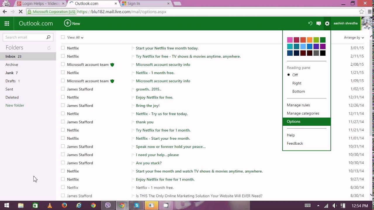Viewport: 374px width, 210px height.
Task: Open the Archive folder
Action: pyautogui.click(x=28, y=64)
